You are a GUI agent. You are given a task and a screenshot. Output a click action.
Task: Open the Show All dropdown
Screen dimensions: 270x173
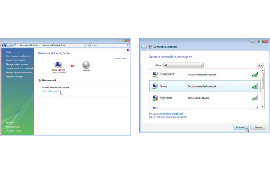tap(183, 65)
